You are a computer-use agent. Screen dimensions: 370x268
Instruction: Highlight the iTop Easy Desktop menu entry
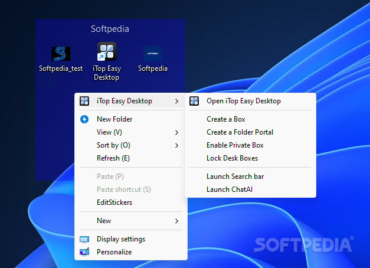coord(131,101)
